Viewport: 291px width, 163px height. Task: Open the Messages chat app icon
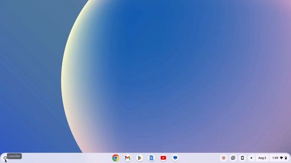tap(175, 158)
